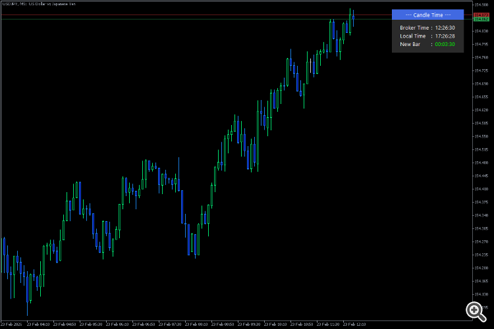The width and height of the screenshot is (494, 329).
Task: Click the 154.620 price axis label
Action: tap(481, 110)
